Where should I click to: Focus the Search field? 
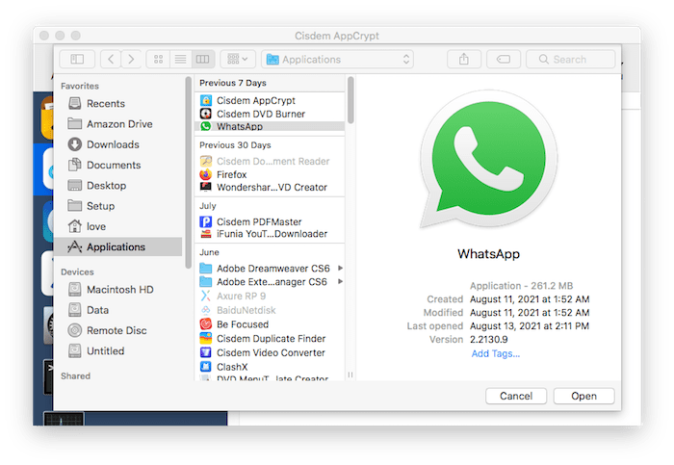pyautogui.click(x=571, y=59)
